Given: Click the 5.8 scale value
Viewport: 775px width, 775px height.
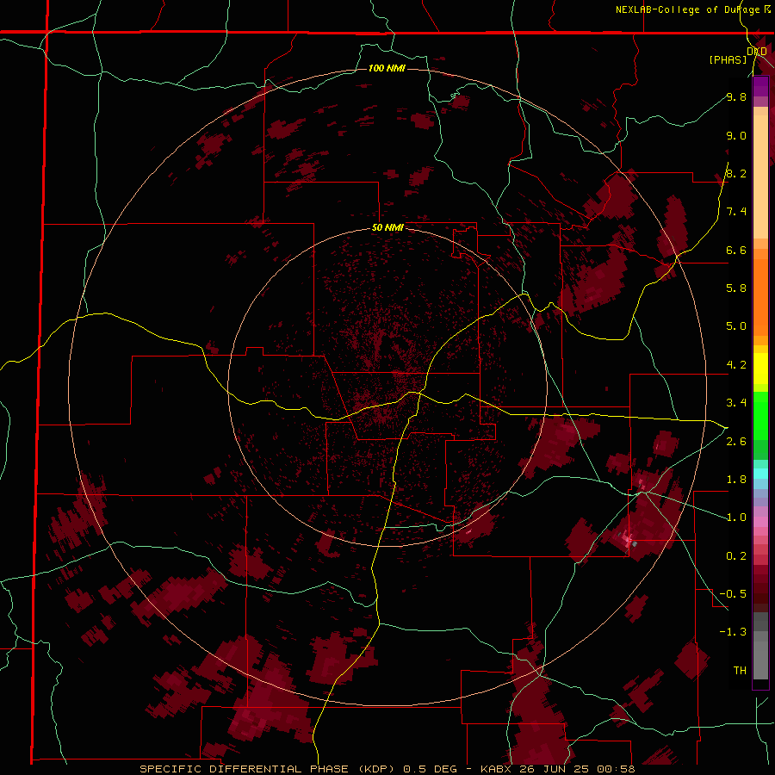Looking at the screenshot, I should (x=736, y=288).
